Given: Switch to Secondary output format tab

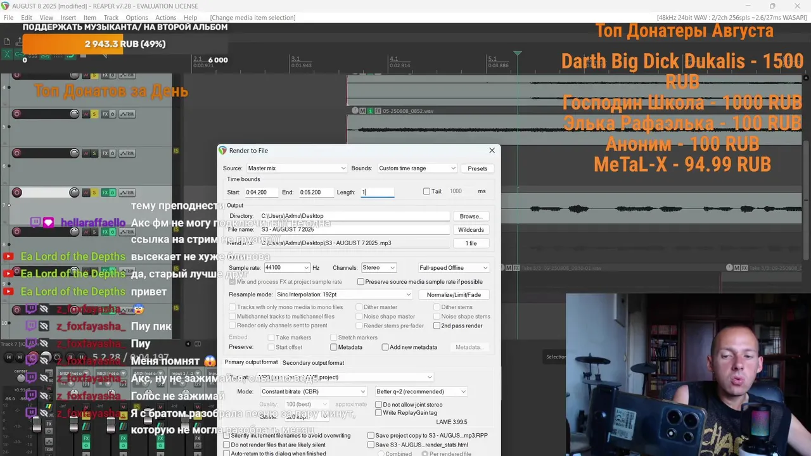Looking at the screenshot, I should pos(313,363).
